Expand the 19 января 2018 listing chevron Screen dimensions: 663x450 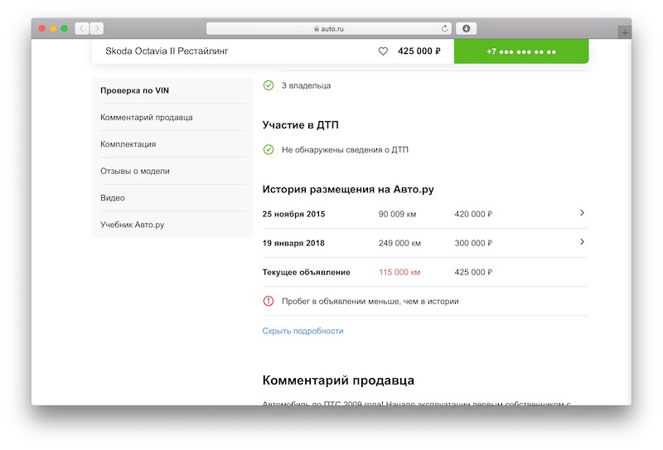point(583,242)
